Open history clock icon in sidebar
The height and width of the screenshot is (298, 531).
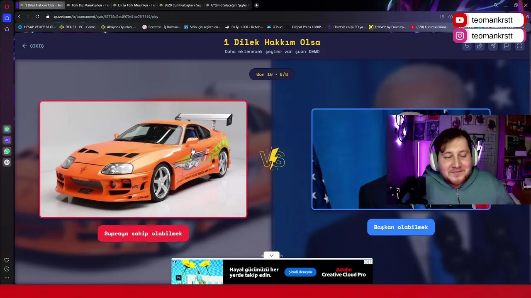click(7, 269)
